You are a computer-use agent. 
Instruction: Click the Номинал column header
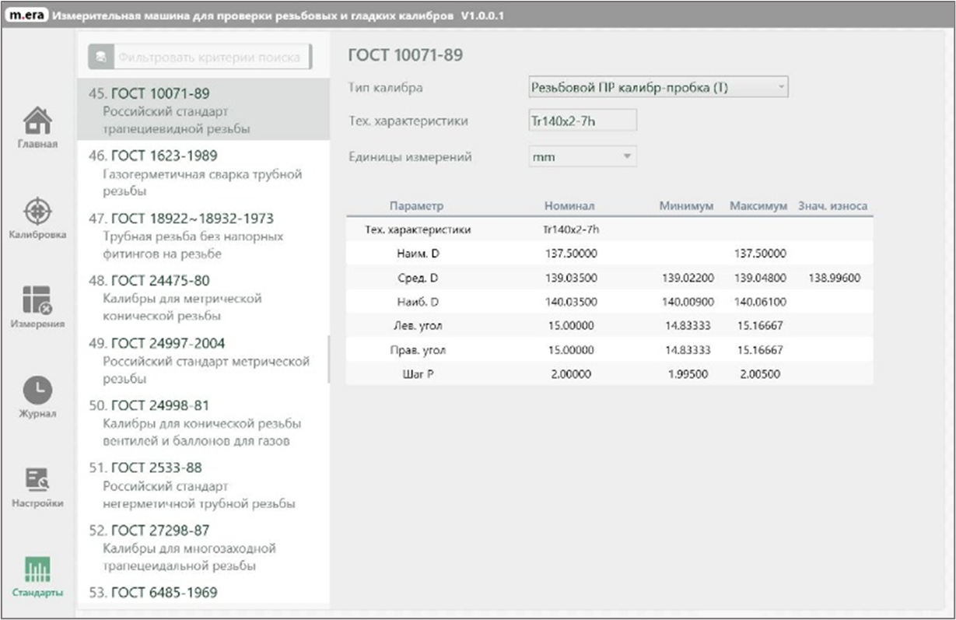(x=569, y=206)
